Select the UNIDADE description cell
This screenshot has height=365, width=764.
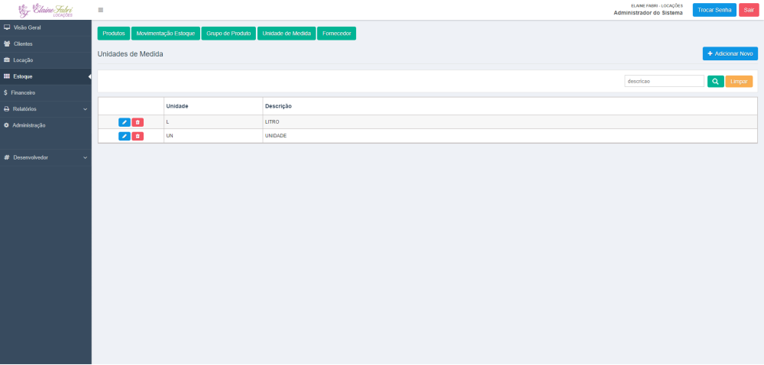pyautogui.click(x=510, y=136)
